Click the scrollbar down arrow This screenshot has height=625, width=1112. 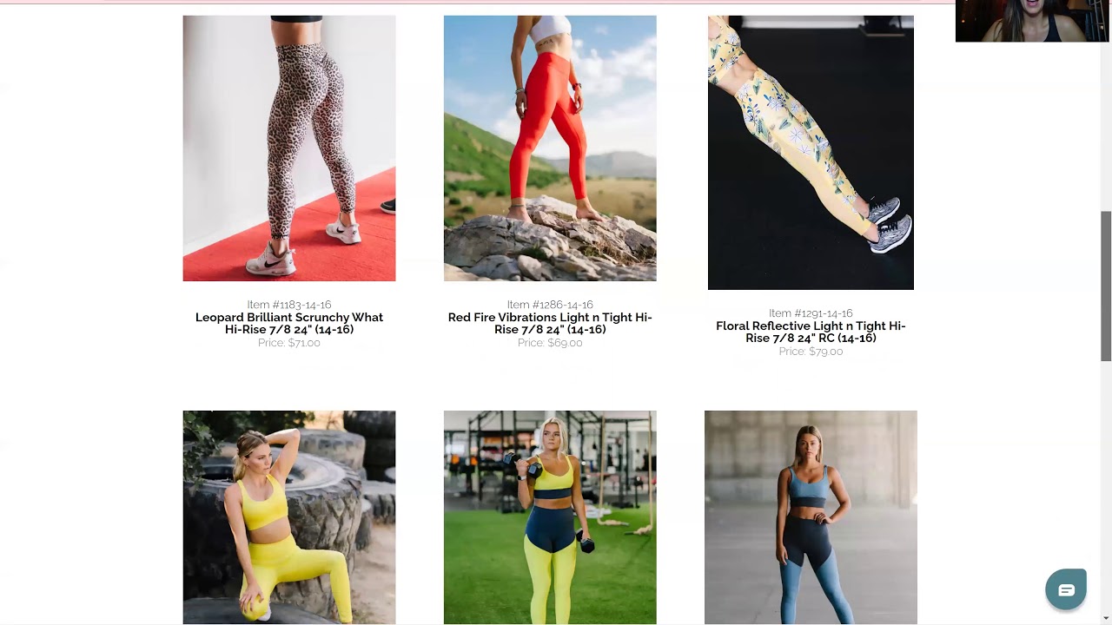pyautogui.click(x=1106, y=618)
